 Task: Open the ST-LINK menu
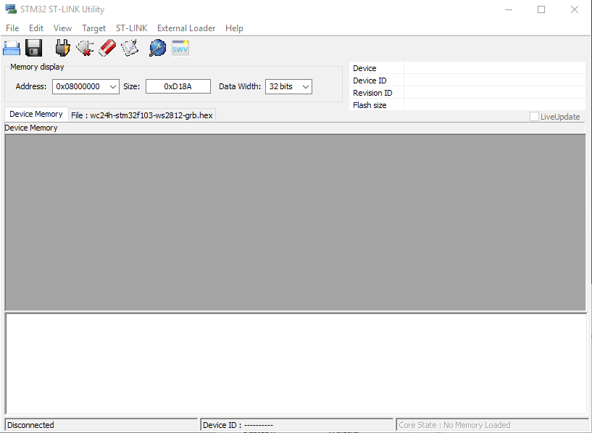click(x=131, y=28)
